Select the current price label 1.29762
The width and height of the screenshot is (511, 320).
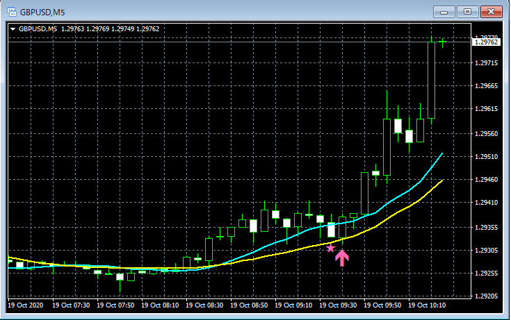(x=486, y=42)
